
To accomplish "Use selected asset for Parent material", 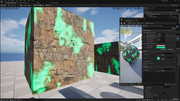I will click(x=161, y=59).
